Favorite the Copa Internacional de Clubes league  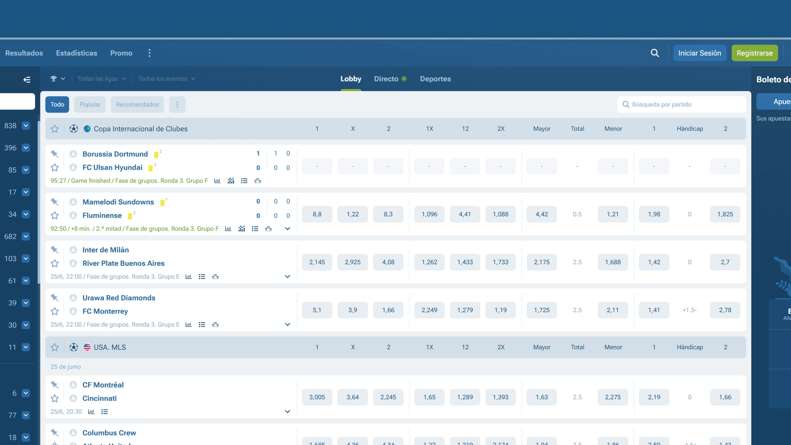click(x=55, y=129)
